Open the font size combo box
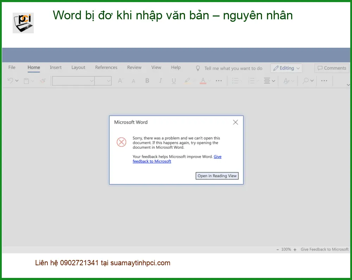 coord(103,81)
